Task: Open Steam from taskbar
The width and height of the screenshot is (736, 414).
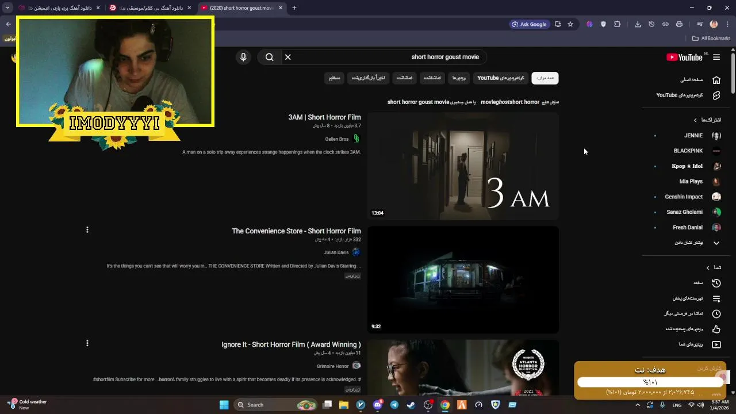Action: [x=411, y=405]
